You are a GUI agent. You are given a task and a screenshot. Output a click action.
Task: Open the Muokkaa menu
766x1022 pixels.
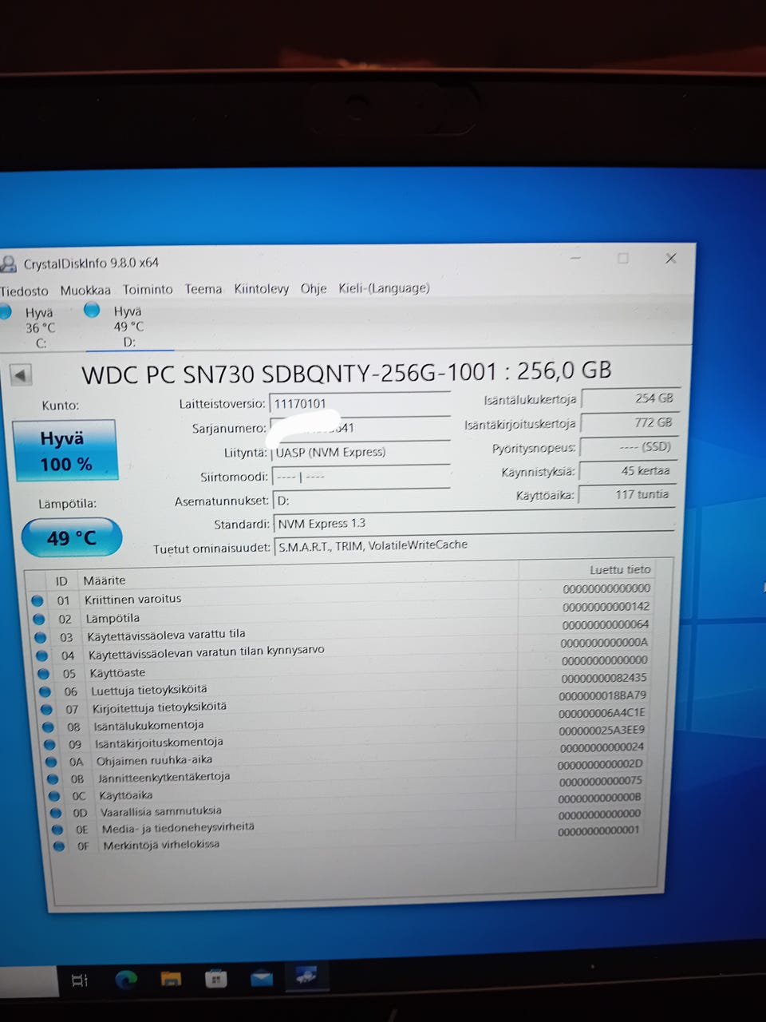click(x=85, y=290)
